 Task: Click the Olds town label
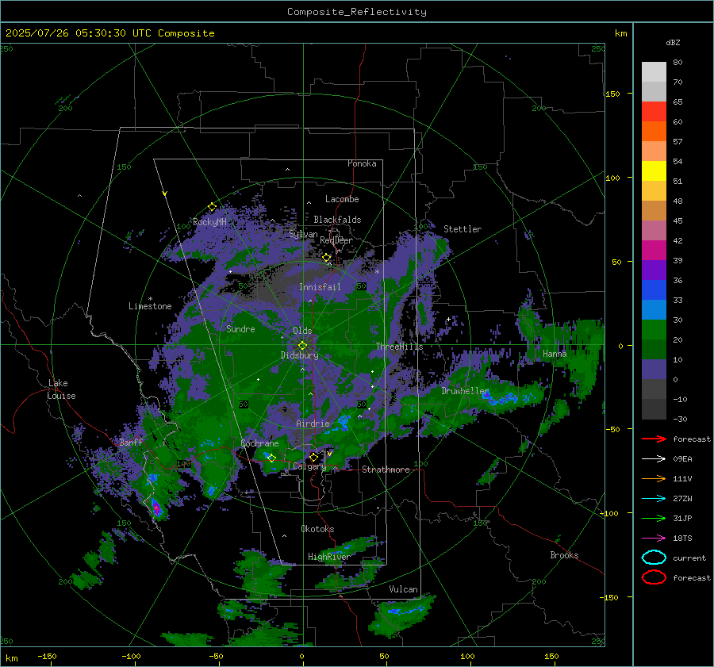pyautogui.click(x=302, y=331)
